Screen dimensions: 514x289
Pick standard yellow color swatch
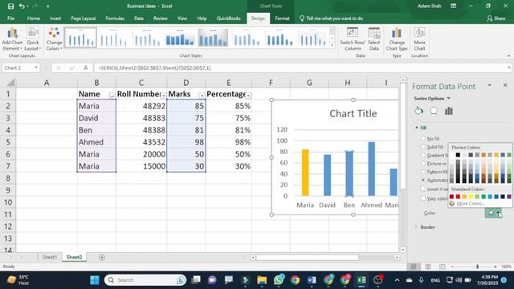[x=471, y=197]
